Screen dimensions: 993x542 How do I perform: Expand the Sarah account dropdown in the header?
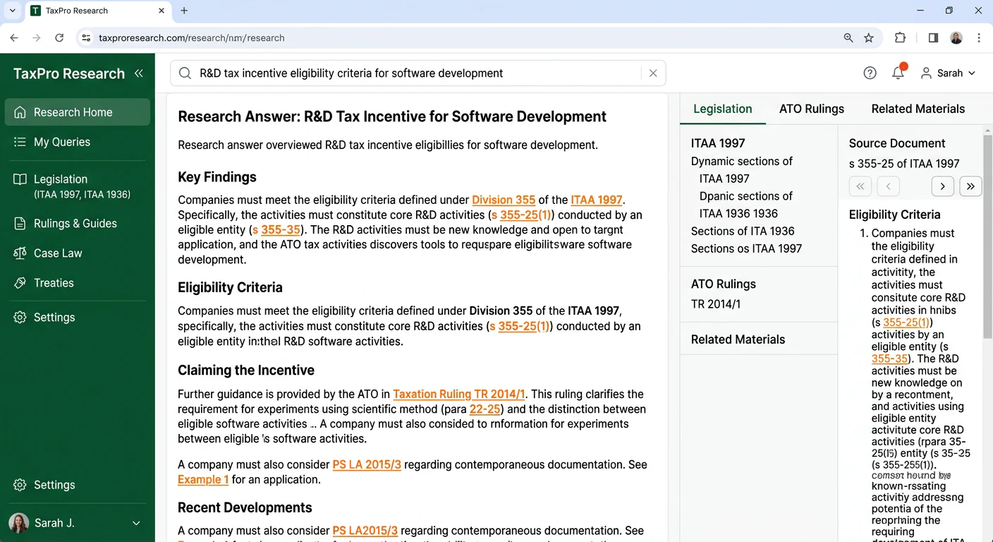948,73
